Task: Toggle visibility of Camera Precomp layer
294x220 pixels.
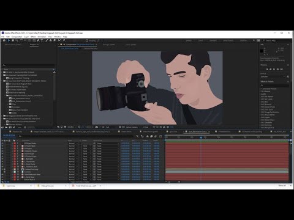Action: pos(2,169)
